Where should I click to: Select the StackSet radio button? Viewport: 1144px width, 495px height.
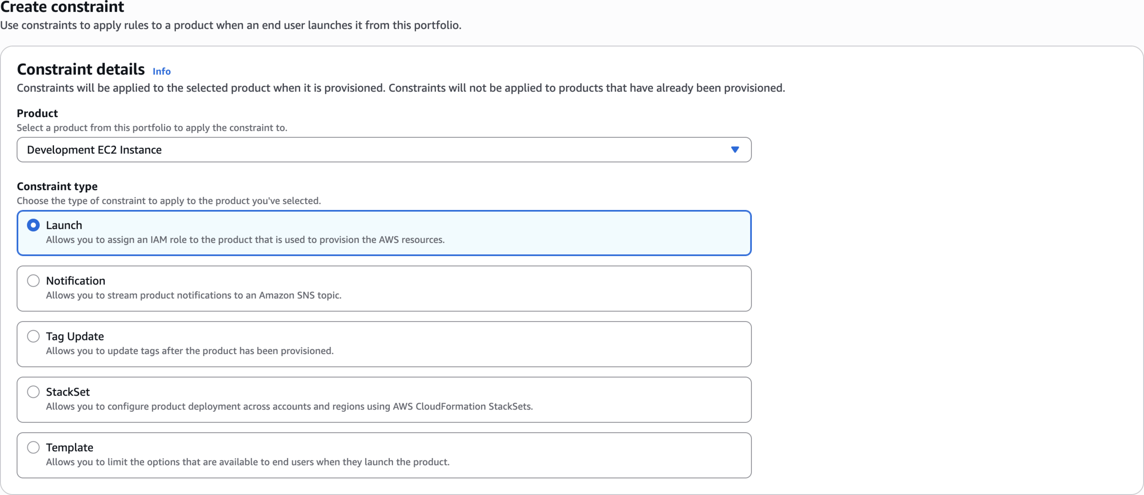[x=33, y=392]
